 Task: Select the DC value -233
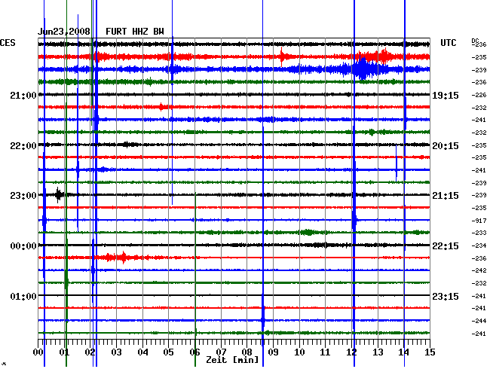coord(479,233)
